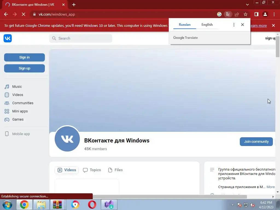The height and width of the screenshot is (210, 280).
Task: Open the File Explorer taskbar icon
Action: (41, 205)
